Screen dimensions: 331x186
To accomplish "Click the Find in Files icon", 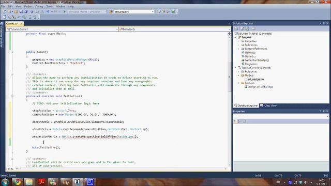I will click(x=111, y=12).
